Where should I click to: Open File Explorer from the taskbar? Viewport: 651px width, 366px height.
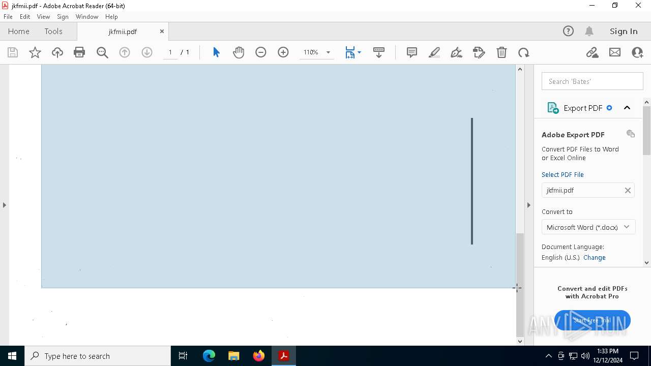coord(234,356)
